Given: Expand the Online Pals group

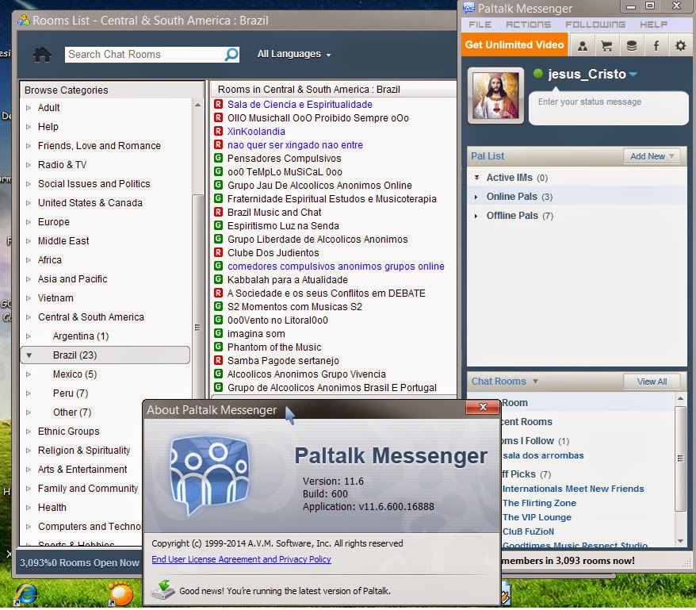Looking at the screenshot, I should 476,197.
